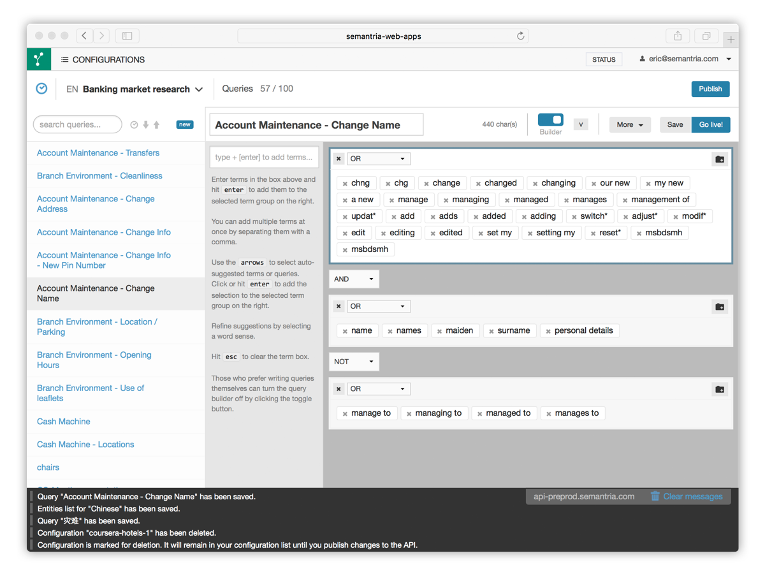The image size is (765, 574).
Task: Click the Safari address bar
Action: tap(383, 36)
